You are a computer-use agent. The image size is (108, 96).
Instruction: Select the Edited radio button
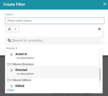(x=11, y=86)
